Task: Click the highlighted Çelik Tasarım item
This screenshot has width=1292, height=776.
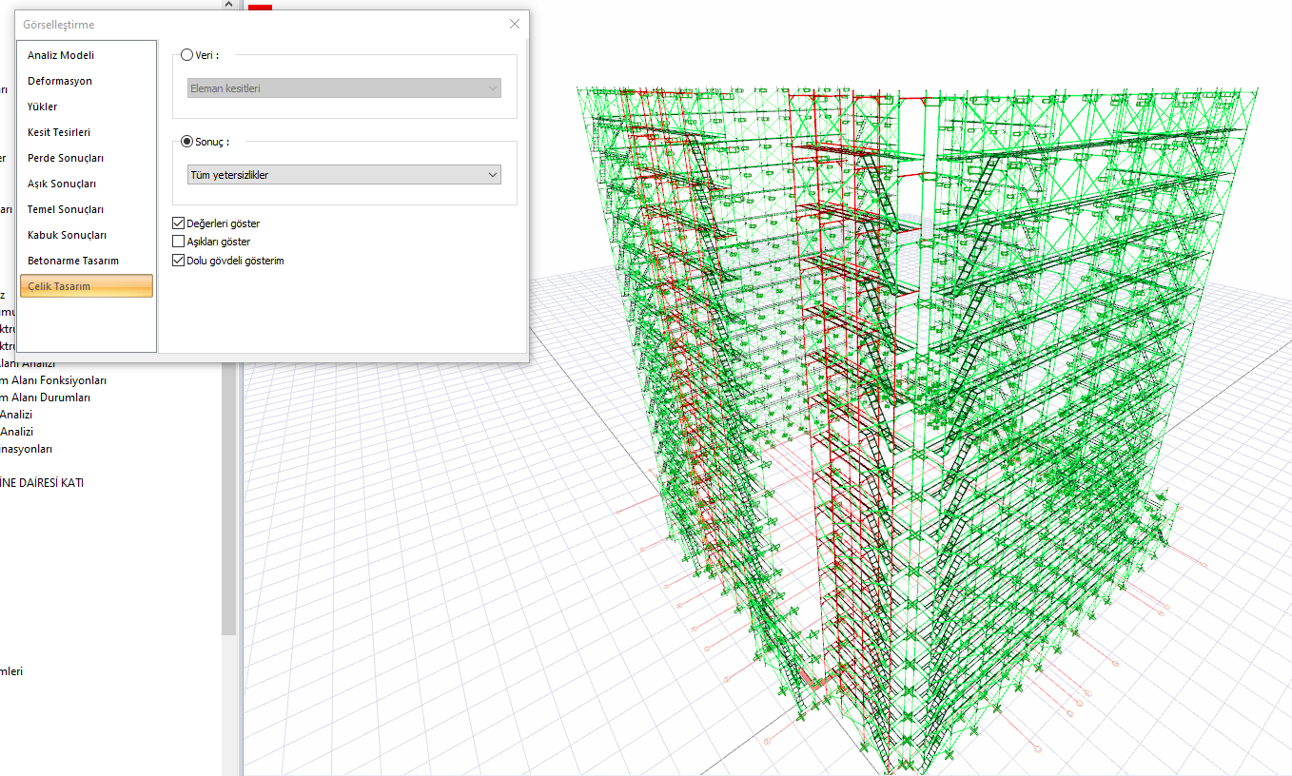Action: [x=87, y=286]
